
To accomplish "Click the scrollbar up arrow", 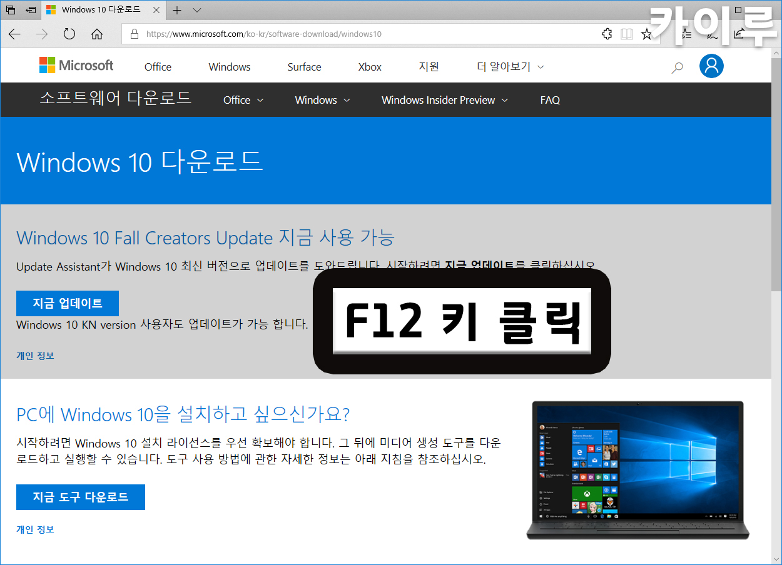I will pos(776,52).
